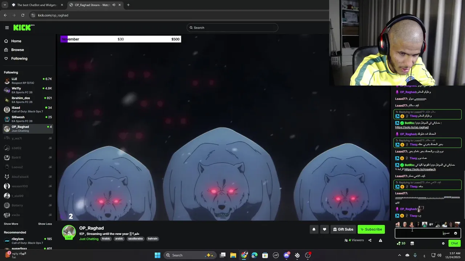
Task: Open Windows Start menu
Action: tap(157, 255)
